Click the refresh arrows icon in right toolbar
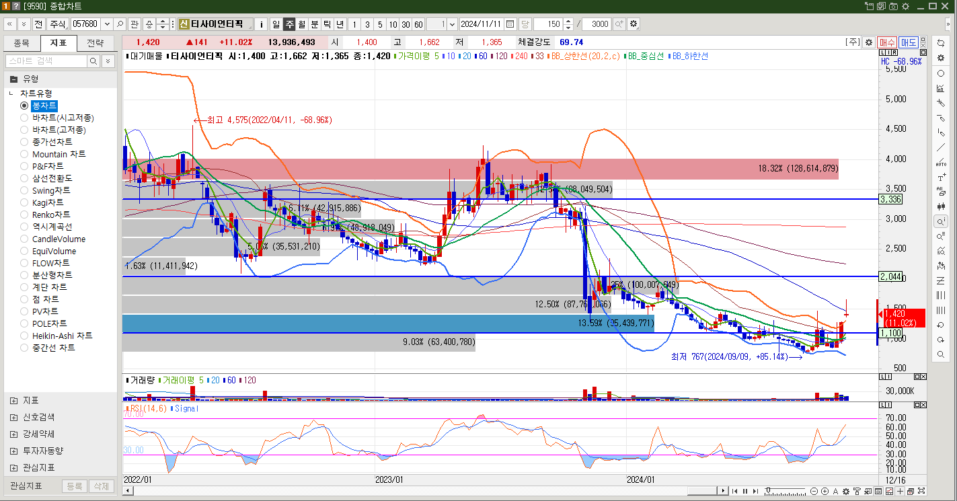Viewport: 957px width, 501px height. pos(940,42)
